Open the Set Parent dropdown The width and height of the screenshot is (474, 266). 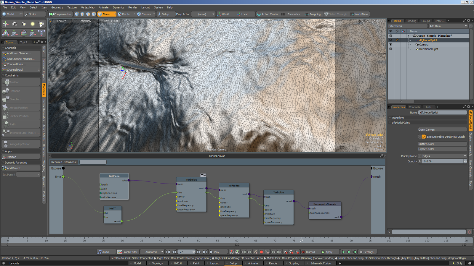tap(28, 175)
